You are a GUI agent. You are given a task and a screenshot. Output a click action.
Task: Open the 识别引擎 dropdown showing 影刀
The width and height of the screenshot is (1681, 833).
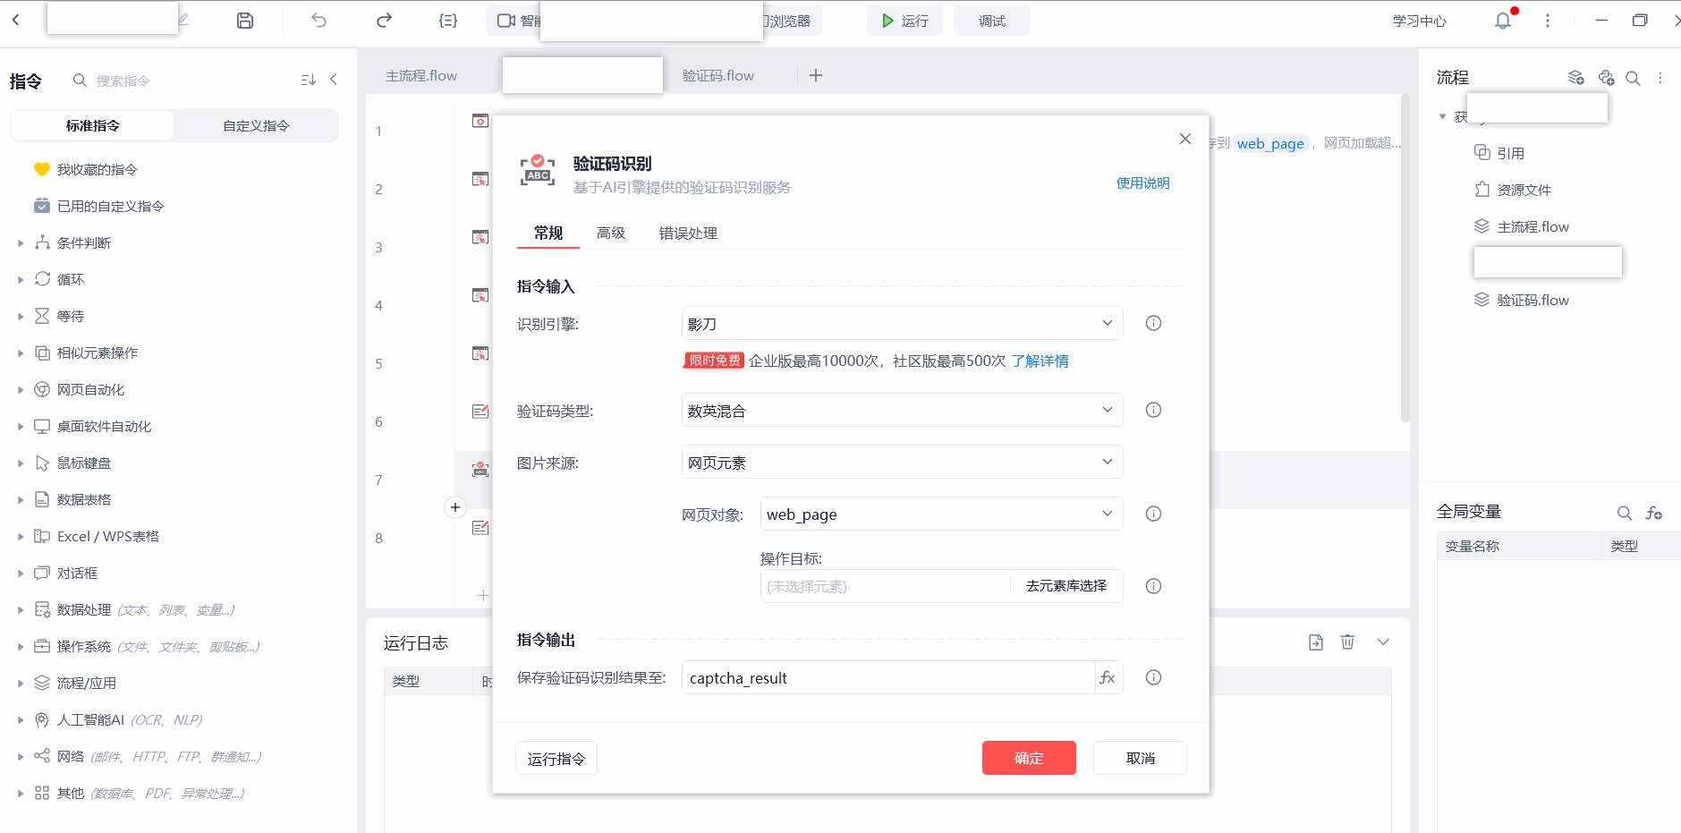pyautogui.click(x=902, y=323)
